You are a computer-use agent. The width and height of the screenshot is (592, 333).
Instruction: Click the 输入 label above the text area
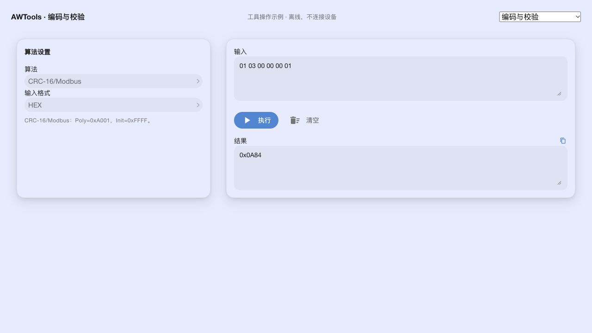coord(240,51)
